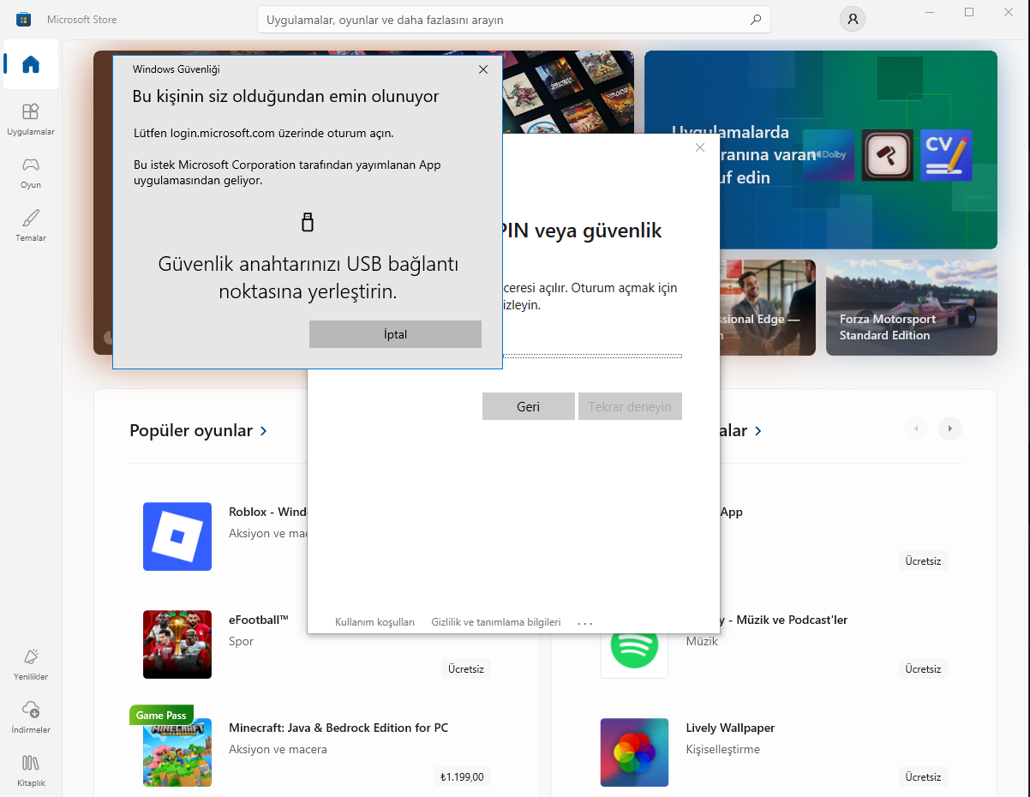1030x797 pixels.
Task: Click the gavel app icon in banner
Action: click(x=887, y=155)
